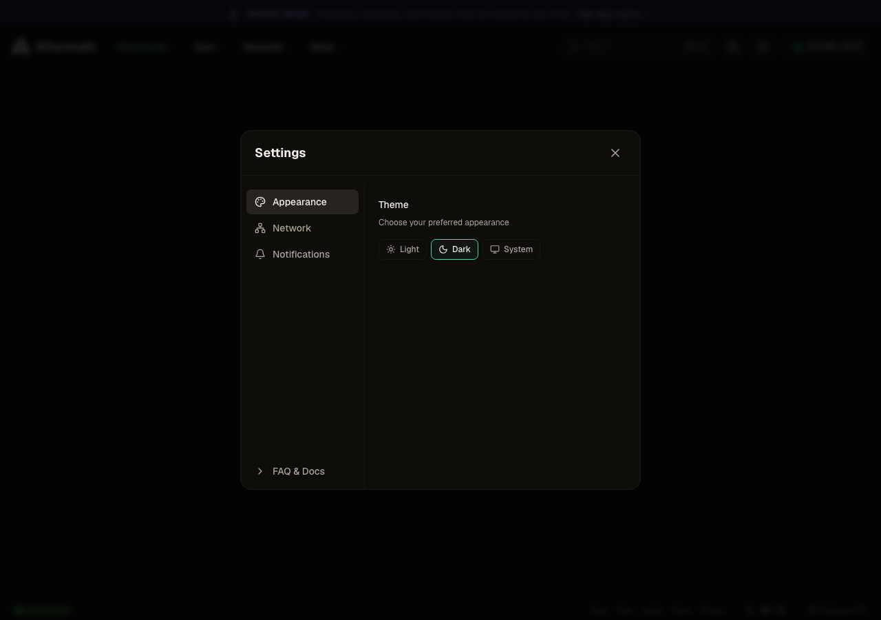Screen dimensions: 881x620
Task: Click the palette icon beside Appearance
Action: (260, 202)
